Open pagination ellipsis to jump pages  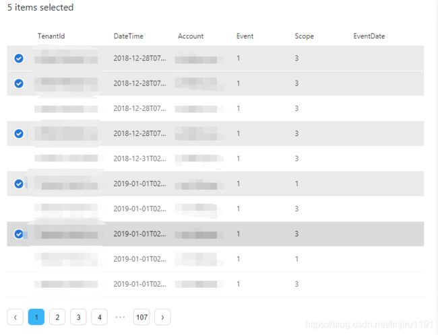click(120, 317)
